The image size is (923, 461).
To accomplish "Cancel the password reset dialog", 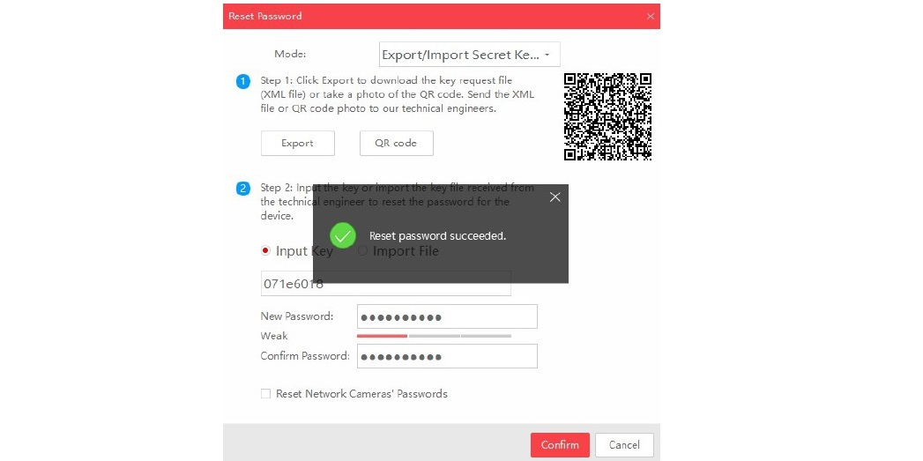I will (624, 445).
